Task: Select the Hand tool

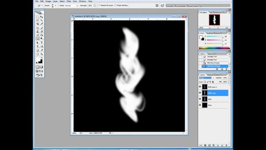Action: pos(38,54)
